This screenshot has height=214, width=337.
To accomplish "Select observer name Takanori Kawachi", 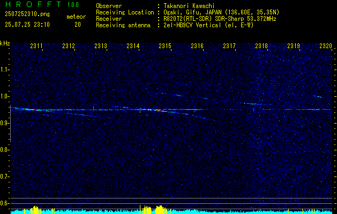I will (x=189, y=6).
